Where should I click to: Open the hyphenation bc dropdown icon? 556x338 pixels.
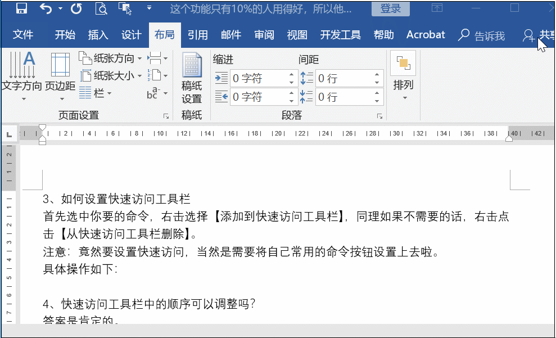point(157,93)
